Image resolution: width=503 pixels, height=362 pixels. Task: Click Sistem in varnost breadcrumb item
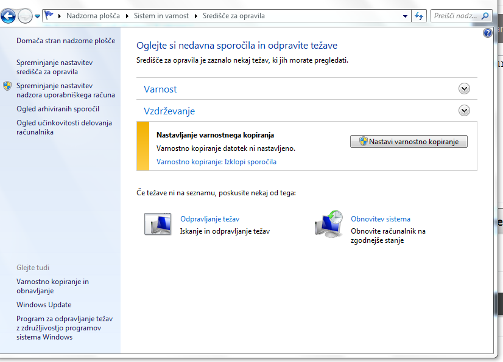click(161, 16)
